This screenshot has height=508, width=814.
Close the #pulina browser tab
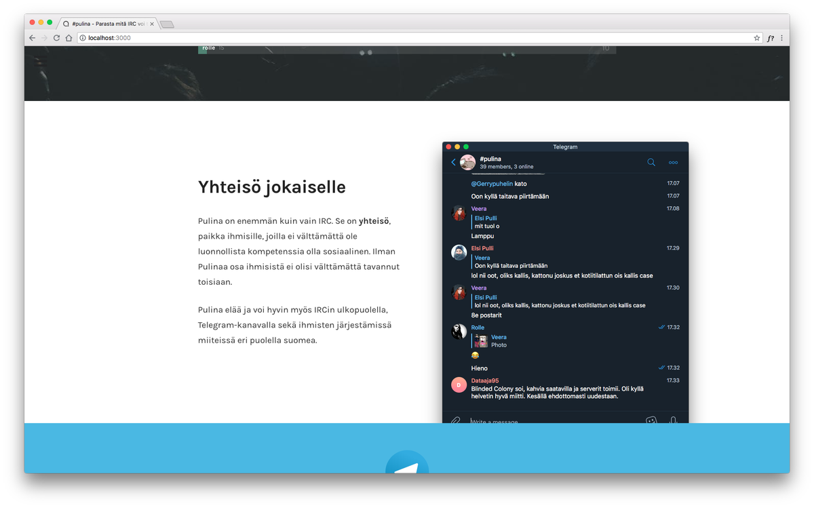(152, 24)
